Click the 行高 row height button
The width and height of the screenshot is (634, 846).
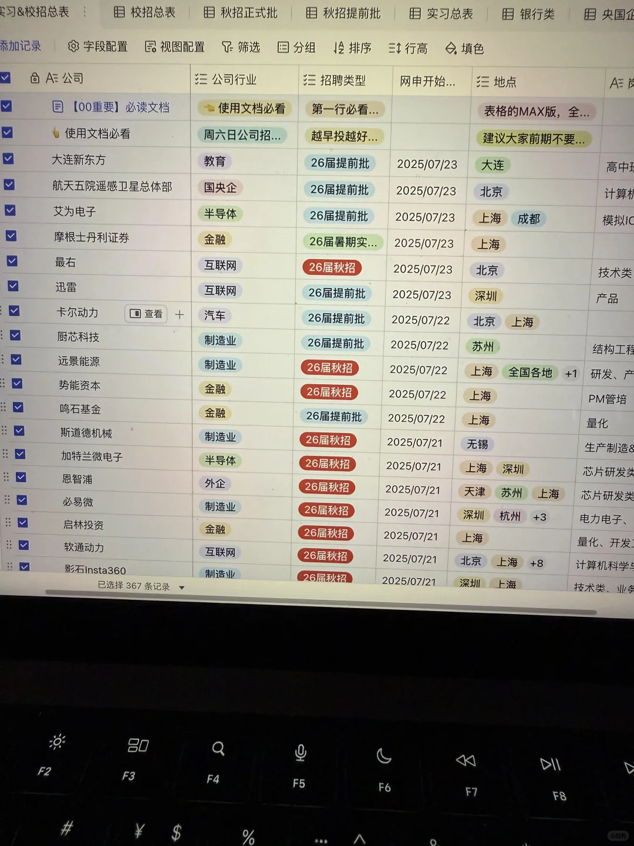[408, 48]
